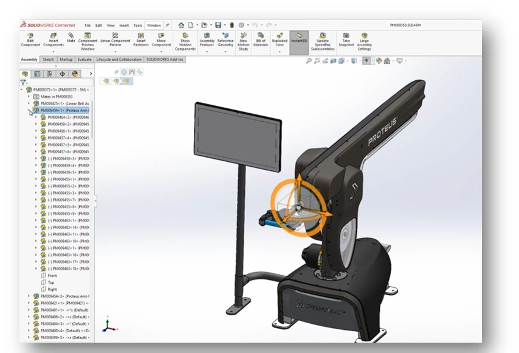519x353 pixels.
Task: Toggle the Instant3D button
Action: click(299, 43)
